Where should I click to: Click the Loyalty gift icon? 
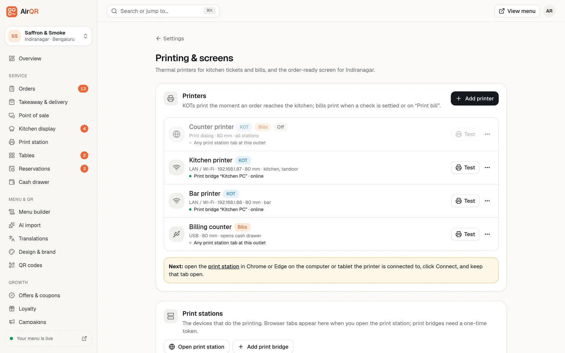12,309
